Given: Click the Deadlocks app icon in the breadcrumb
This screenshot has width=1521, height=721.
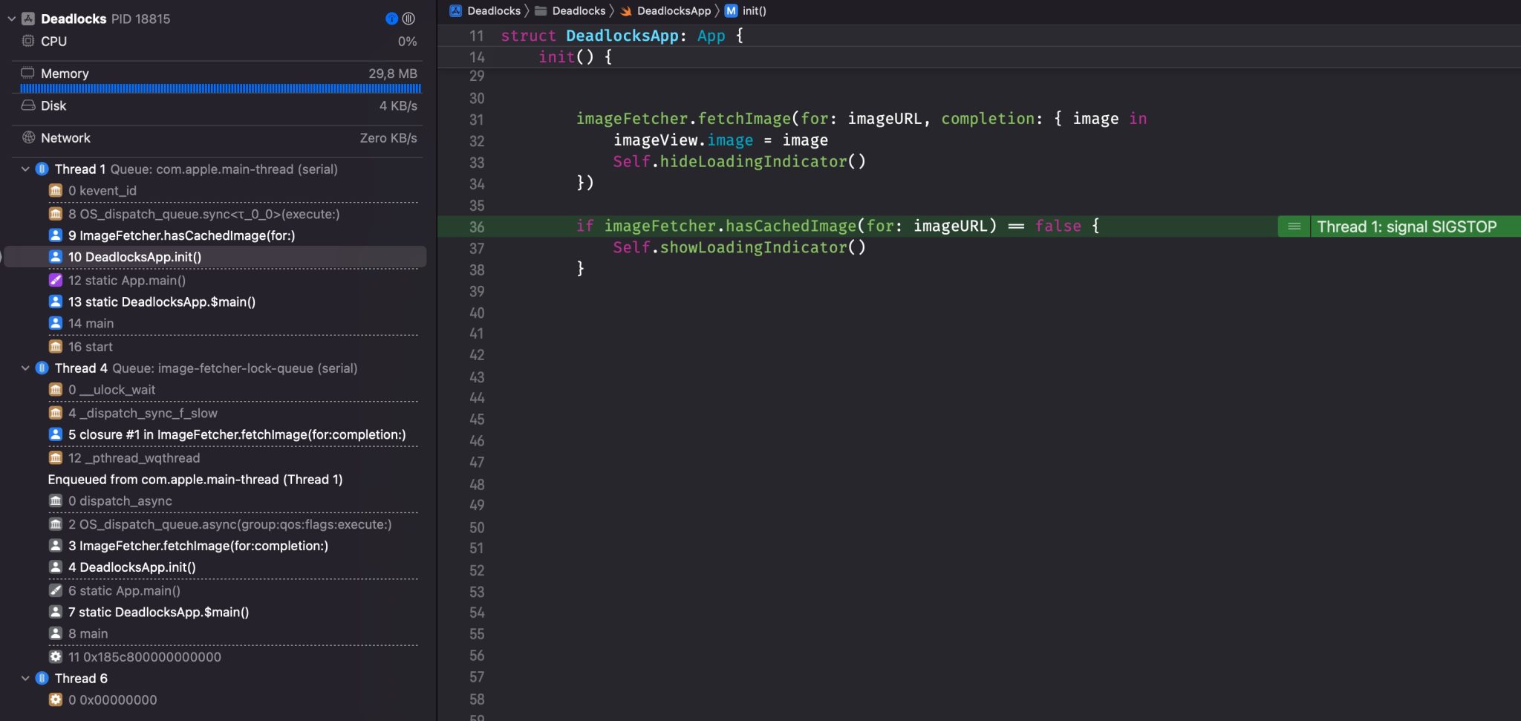Looking at the screenshot, I should click(454, 10).
